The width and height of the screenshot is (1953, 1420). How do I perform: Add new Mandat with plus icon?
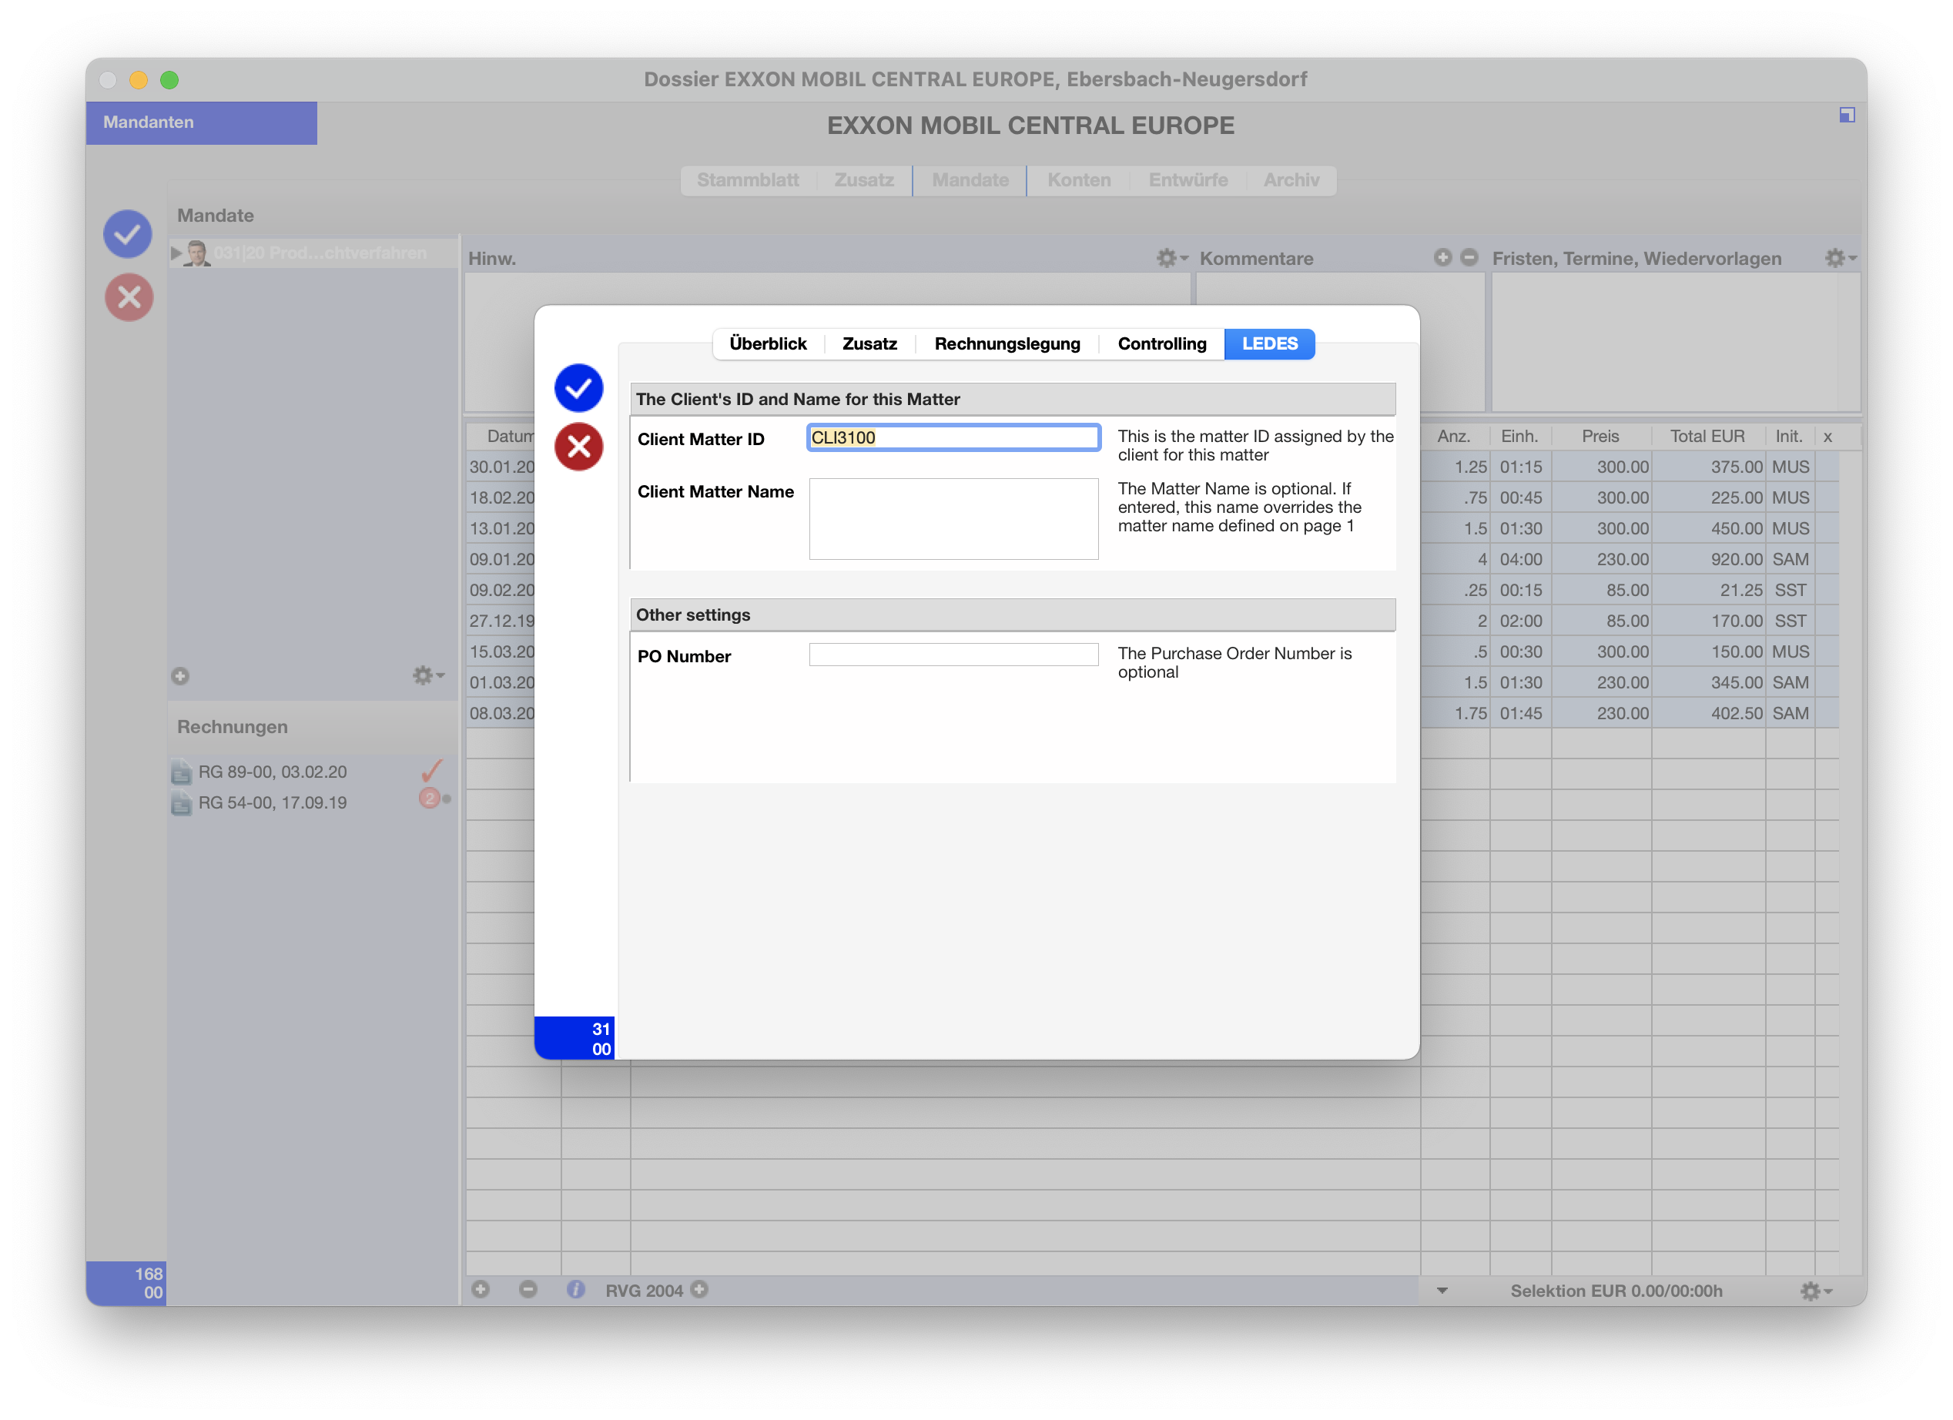coord(180,676)
